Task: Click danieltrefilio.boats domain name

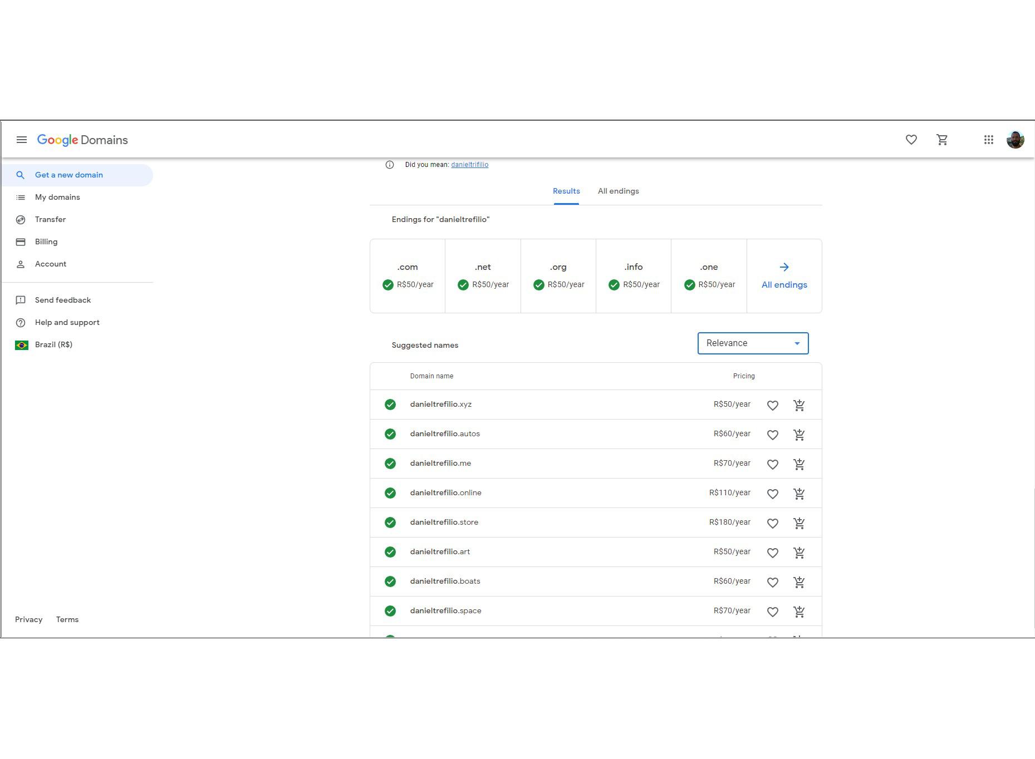Action: coord(445,581)
